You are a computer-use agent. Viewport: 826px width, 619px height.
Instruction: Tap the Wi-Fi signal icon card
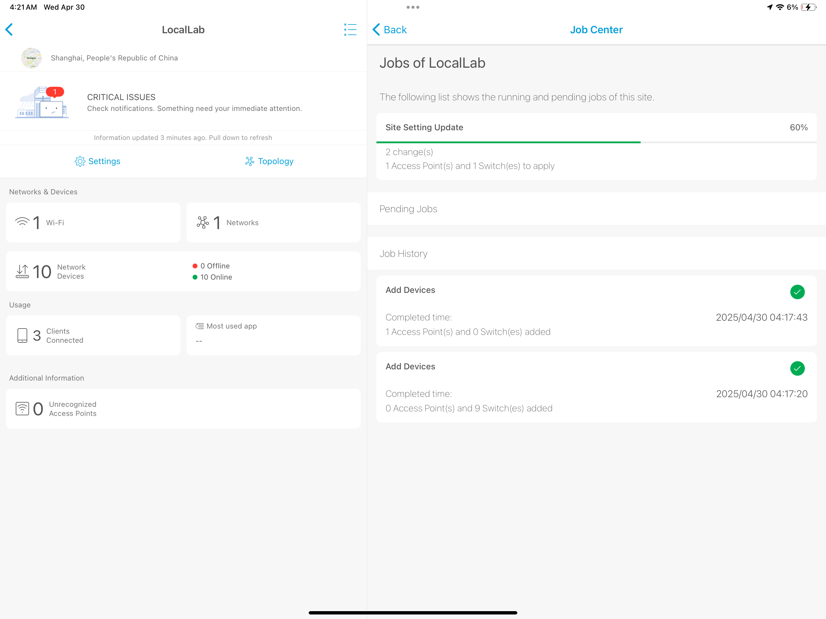(22, 222)
